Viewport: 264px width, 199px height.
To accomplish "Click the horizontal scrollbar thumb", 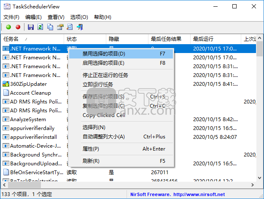I will click(x=24, y=185).
